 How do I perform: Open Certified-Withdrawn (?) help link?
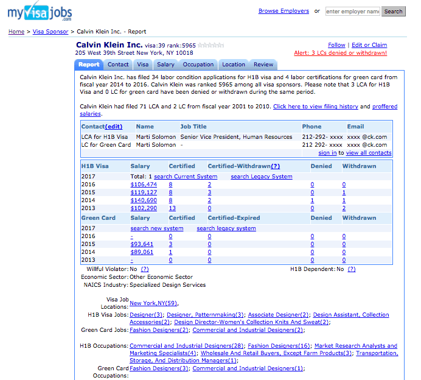[275, 166]
